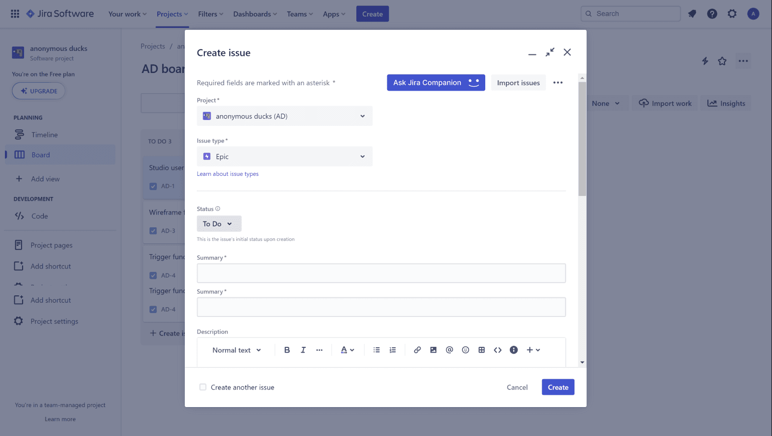This screenshot has height=436, width=772.
Task: Expand the Project dropdown
Action: [x=285, y=116]
